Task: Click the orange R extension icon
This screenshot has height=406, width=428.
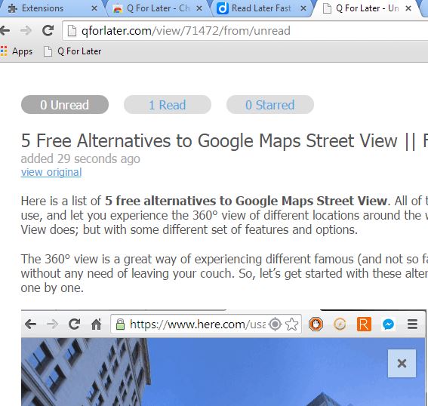Action: click(364, 324)
